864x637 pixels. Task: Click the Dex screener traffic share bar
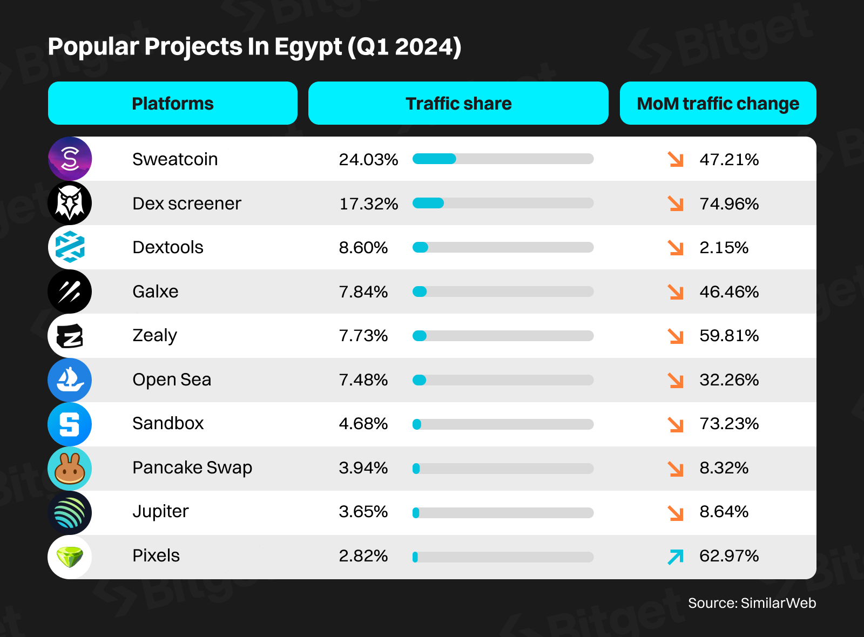point(503,203)
